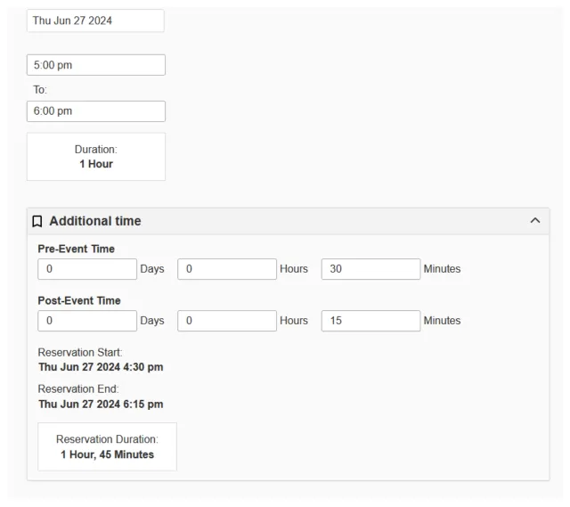Click the Duration 1 Hour box
The image size is (570, 507).
(x=96, y=157)
